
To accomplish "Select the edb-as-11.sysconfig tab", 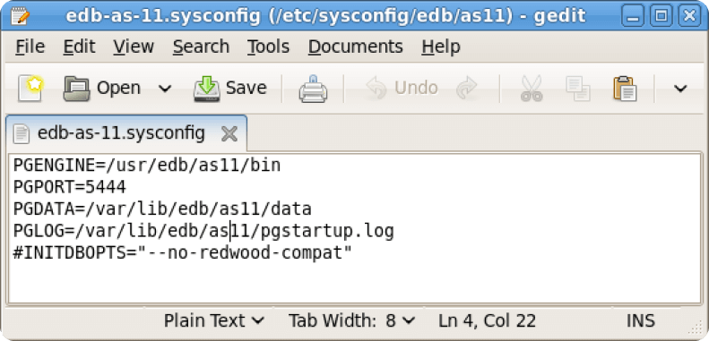I will coord(121,133).
